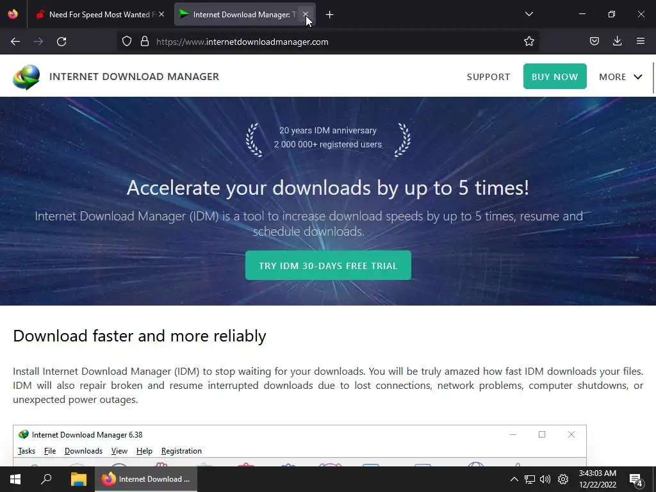This screenshot has height=492, width=656.
Task: Open the notification action center
Action: tap(636, 479)
